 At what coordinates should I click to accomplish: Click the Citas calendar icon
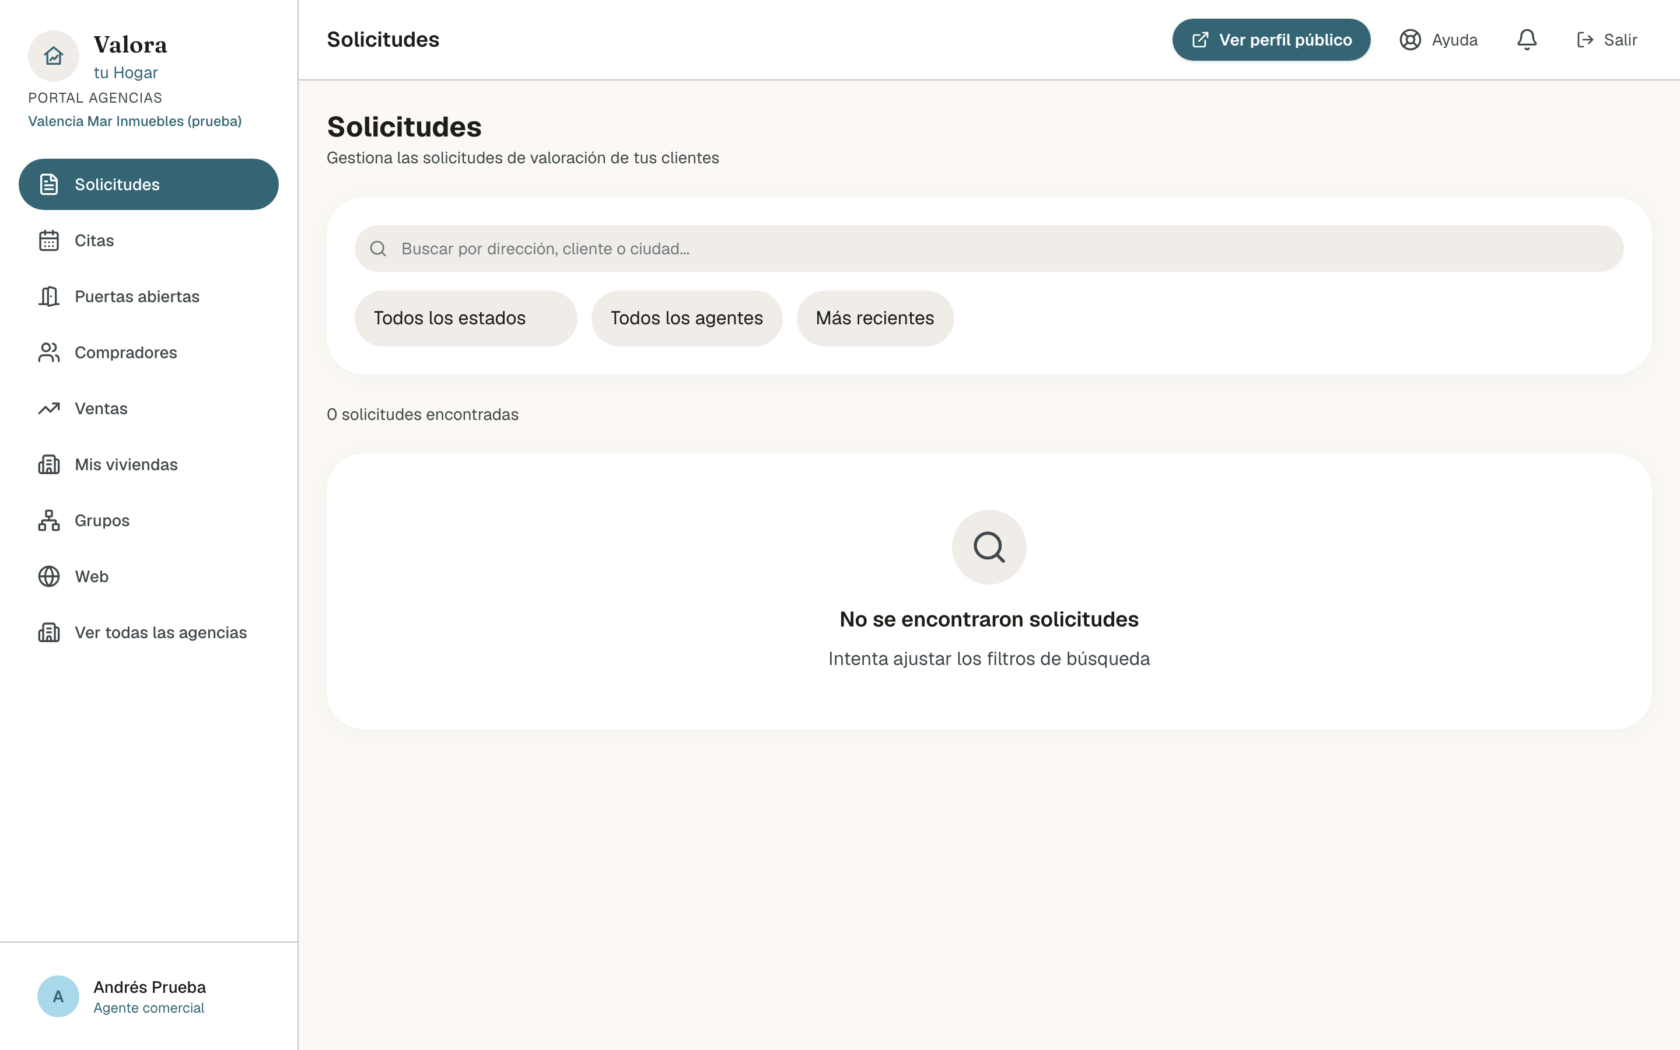pos(48,240)
